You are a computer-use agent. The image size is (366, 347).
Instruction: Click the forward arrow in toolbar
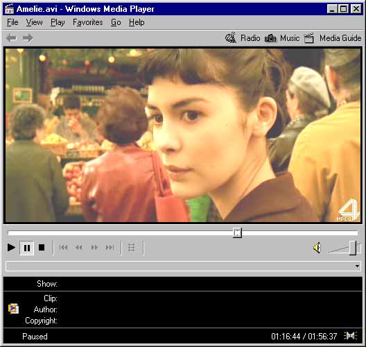(28, 38)
